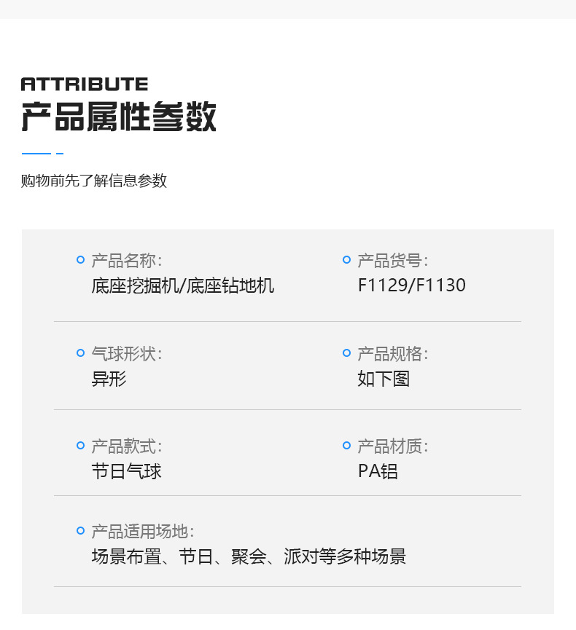Click the 产品属性参数 title
Screen dimensions: 576x630
119,117
